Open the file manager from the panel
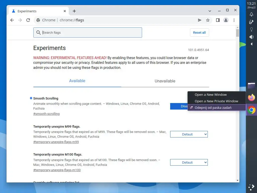Screen dimensions: 257x193 tap(251, 85)
